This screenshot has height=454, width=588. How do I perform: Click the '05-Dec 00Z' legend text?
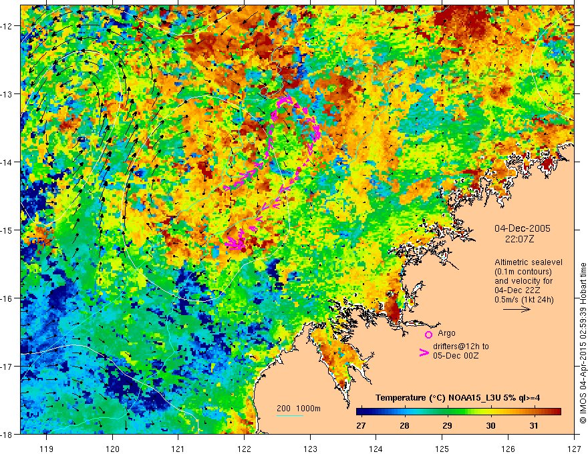pyautogui.click(x=456, y=356)
